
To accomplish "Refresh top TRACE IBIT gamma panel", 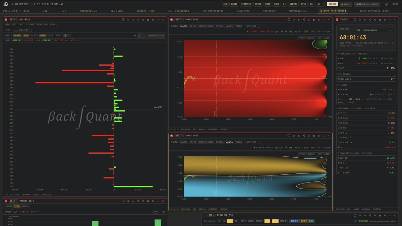I will click(x=299, y=20).
